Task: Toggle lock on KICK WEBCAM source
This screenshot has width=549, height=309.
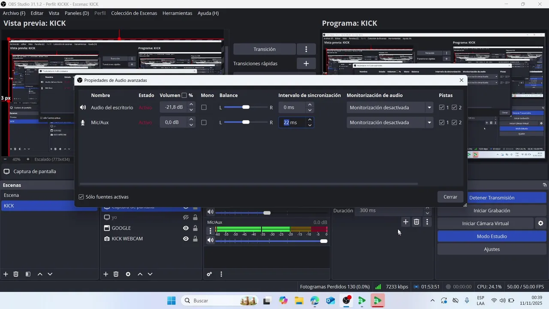Action: tap(195, 239)
